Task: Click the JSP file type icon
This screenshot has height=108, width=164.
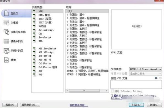Action: click(x=34, y=71)
